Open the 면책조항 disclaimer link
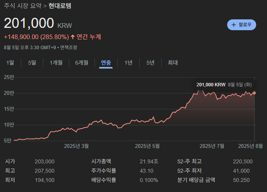This screenshot has width=267, height=192. 68,47
